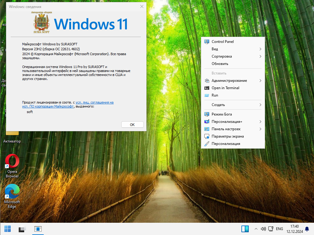This screenshot has width=314, height=235.
Task: Close the Windows: сведения dialog
Action: coord(142,6)
